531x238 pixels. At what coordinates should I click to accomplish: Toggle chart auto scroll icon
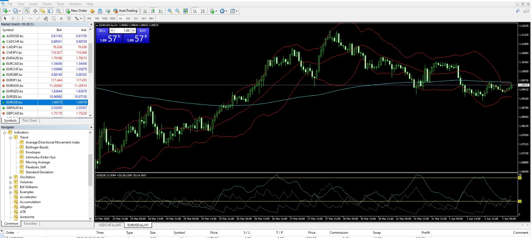click(195, 11)
